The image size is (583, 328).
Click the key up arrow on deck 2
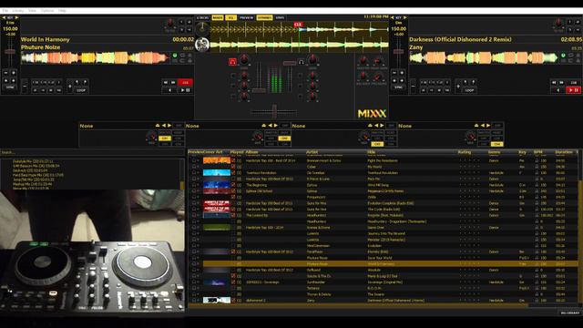tap(404, 17)
